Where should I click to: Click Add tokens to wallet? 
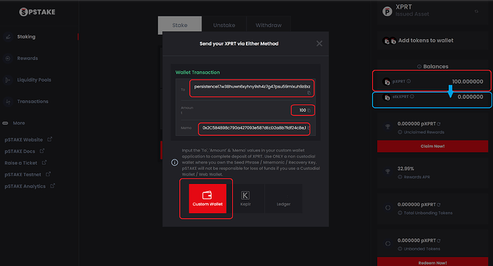426,41
